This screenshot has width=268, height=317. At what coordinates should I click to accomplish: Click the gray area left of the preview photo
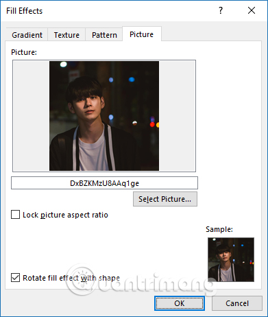32,116
